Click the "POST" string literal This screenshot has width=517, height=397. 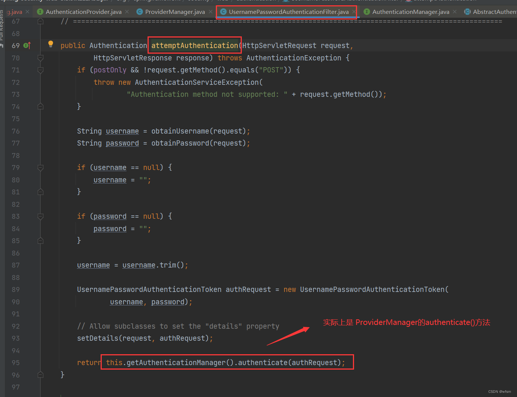(x=271, y=70)
